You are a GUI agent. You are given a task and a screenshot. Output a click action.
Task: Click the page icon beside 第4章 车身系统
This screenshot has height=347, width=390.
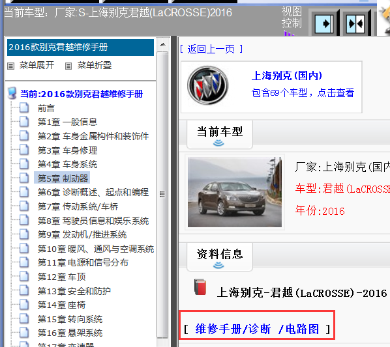click(x=24, y=164)
